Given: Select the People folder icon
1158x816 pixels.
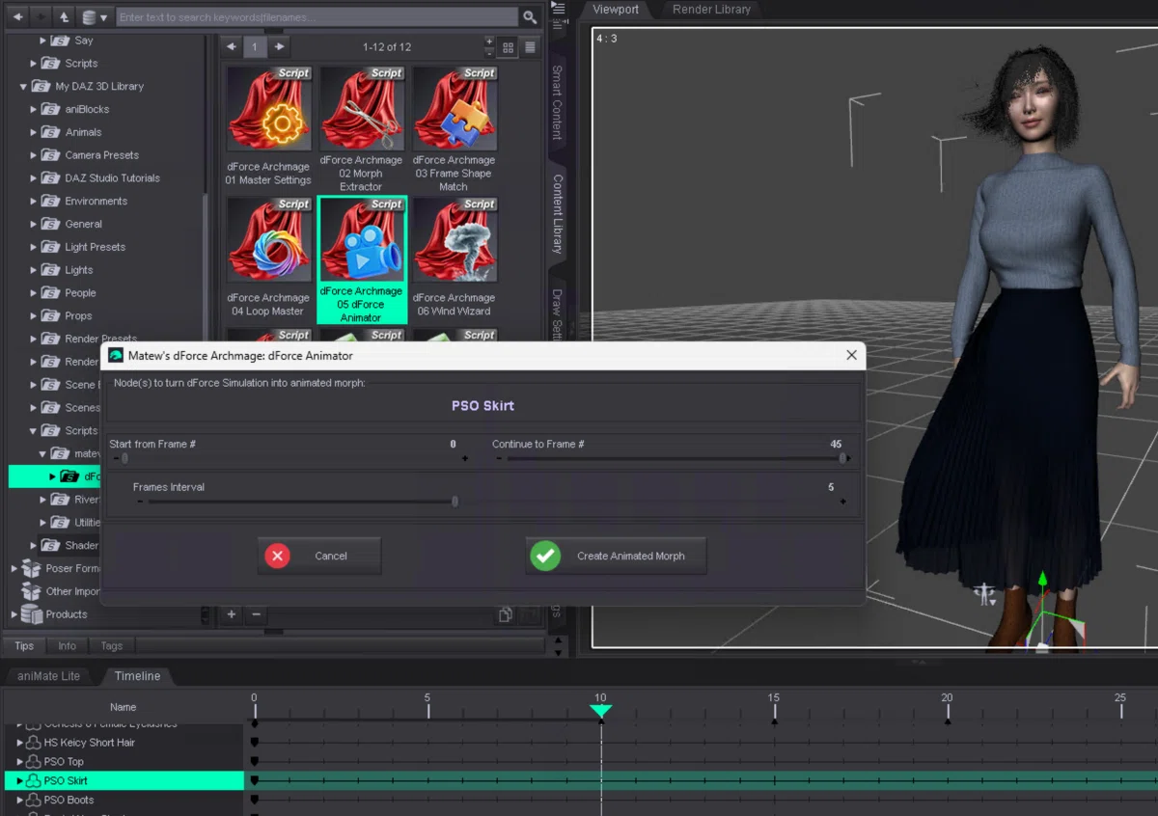Looking at the screenshot, I should click(50, 293).
